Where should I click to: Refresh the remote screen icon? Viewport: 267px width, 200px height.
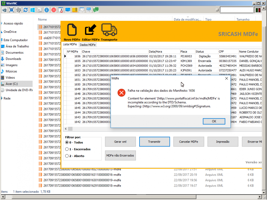(25, 10)
